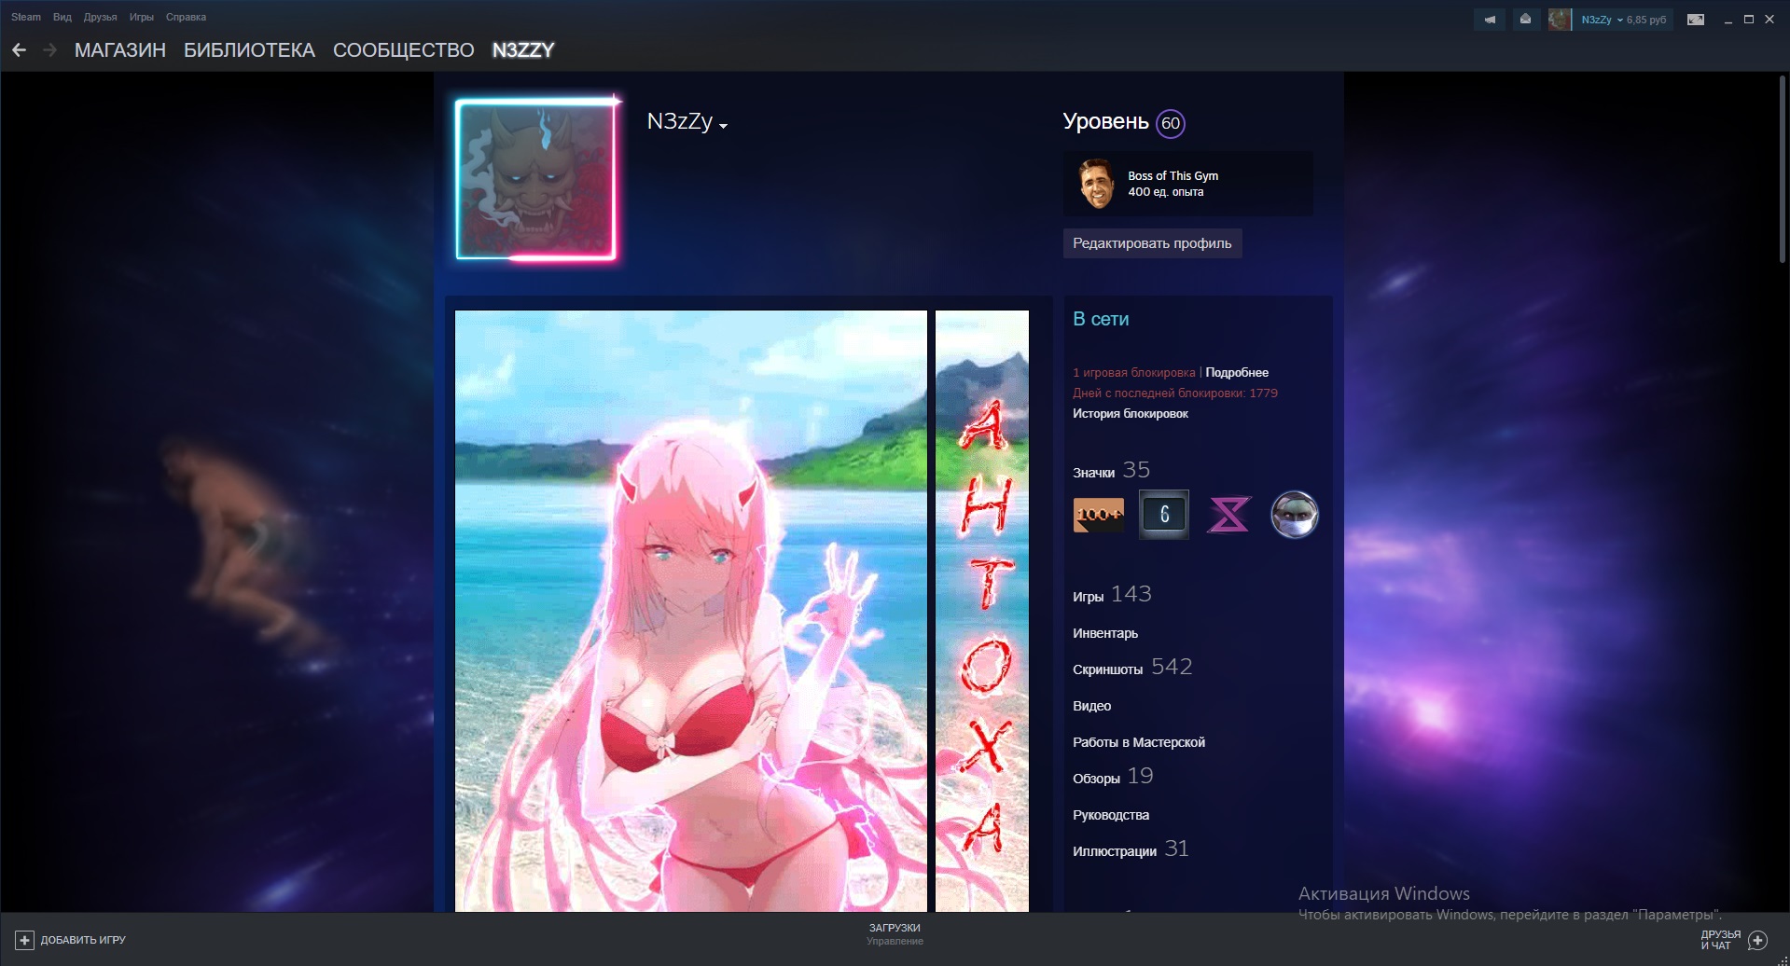Open the Справка menu
This screenshot has width=1790, height=966.
186,17
